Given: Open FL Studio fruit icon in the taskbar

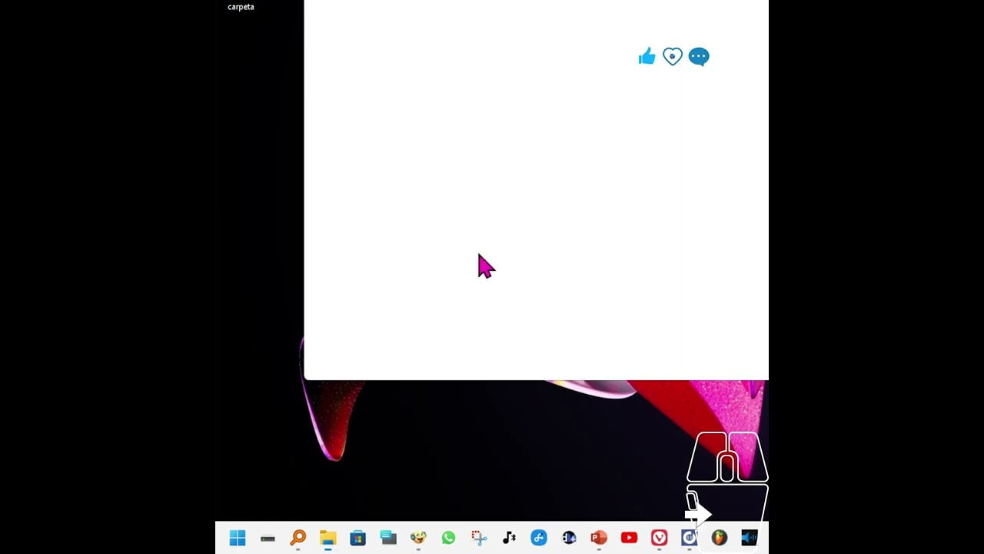Looking at the screenshot, I should click(720, 538).
